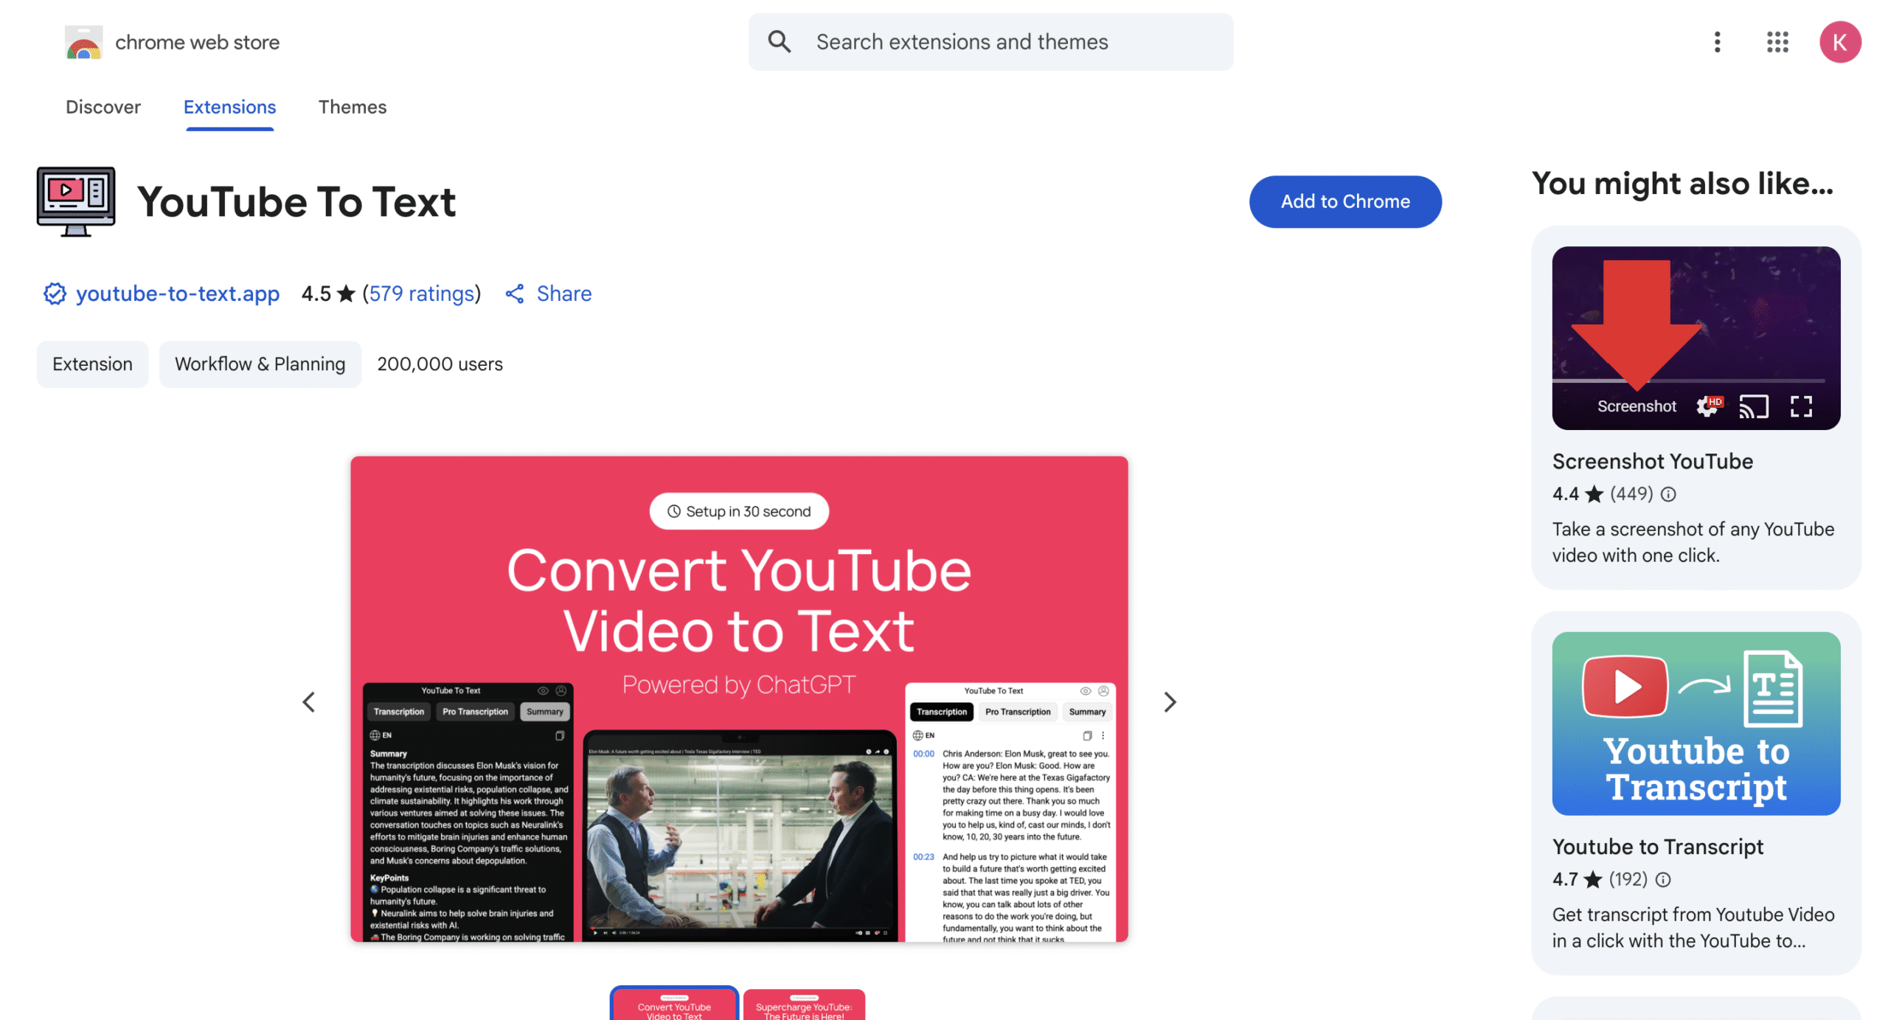
Task: Open the youtube-to-text.app publisher link
Action: pos(177,294)
